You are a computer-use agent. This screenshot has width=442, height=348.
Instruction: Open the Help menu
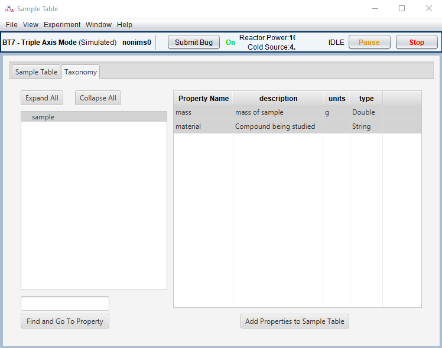pos(125,25)
